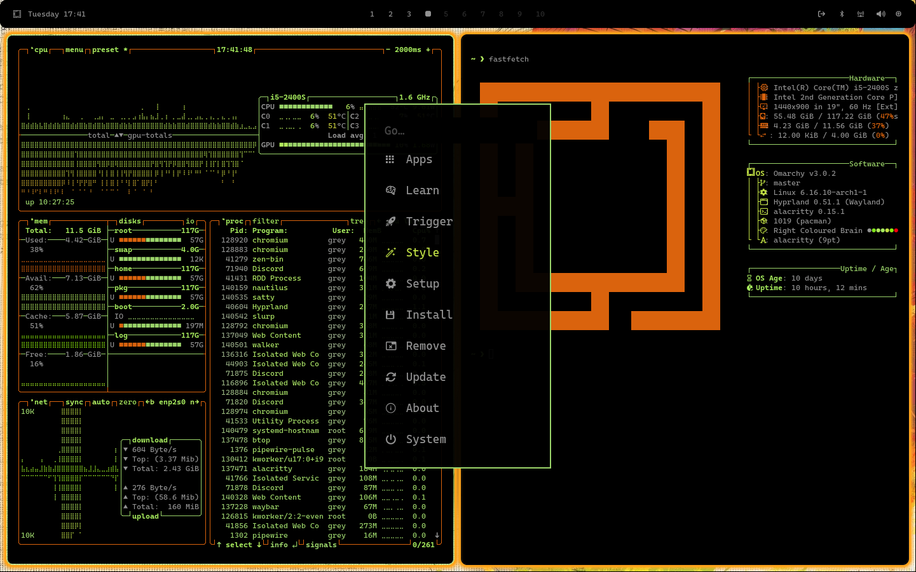This screenshot has width=916, height=572.
Task: Open the preset selector in btop header
Action: coord(106,50)
